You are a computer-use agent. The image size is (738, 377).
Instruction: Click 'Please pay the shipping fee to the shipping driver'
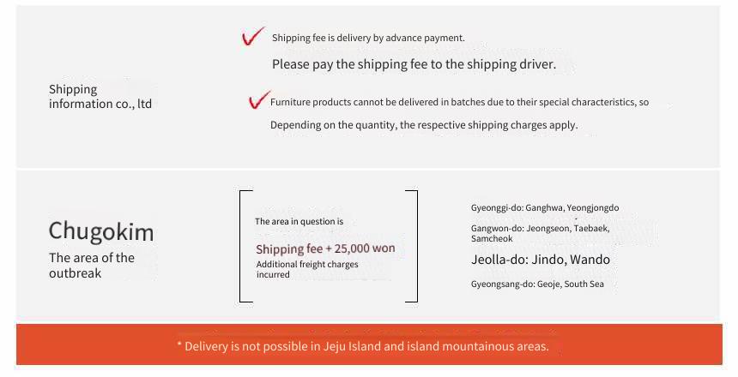414,64
